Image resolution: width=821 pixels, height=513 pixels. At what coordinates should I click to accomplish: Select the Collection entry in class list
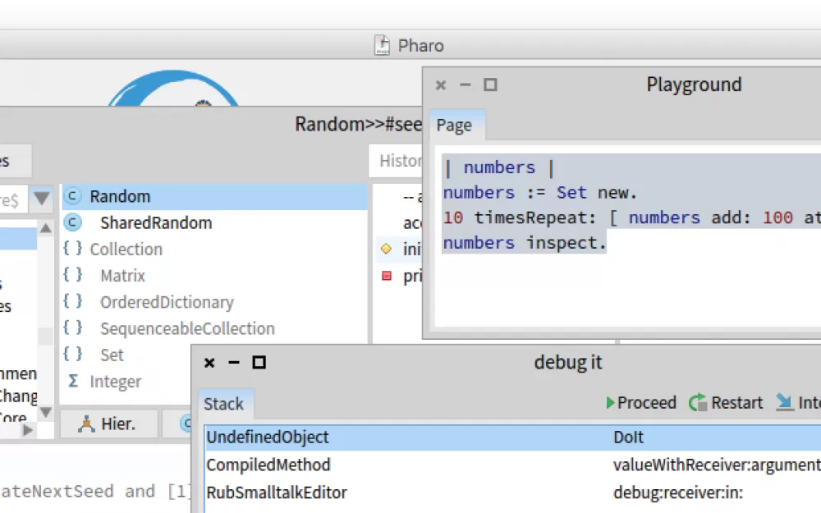(126, 250)
